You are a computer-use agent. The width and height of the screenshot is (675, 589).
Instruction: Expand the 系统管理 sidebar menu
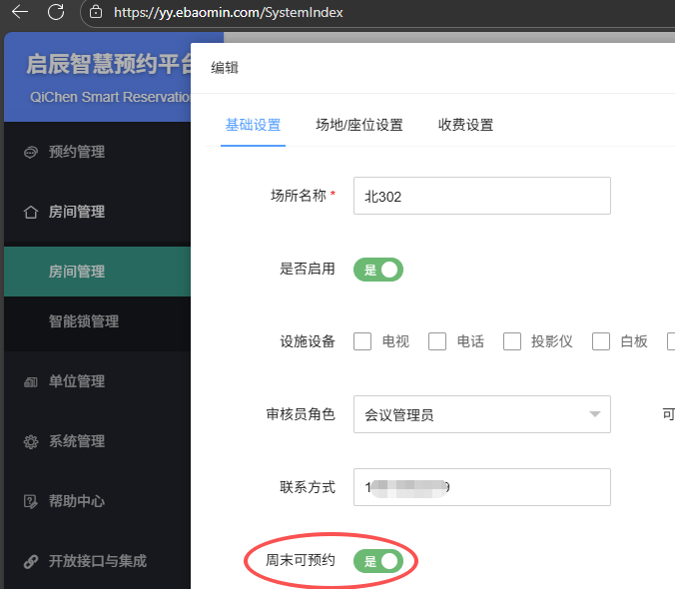pyautogui.click(x=77, y=441)
